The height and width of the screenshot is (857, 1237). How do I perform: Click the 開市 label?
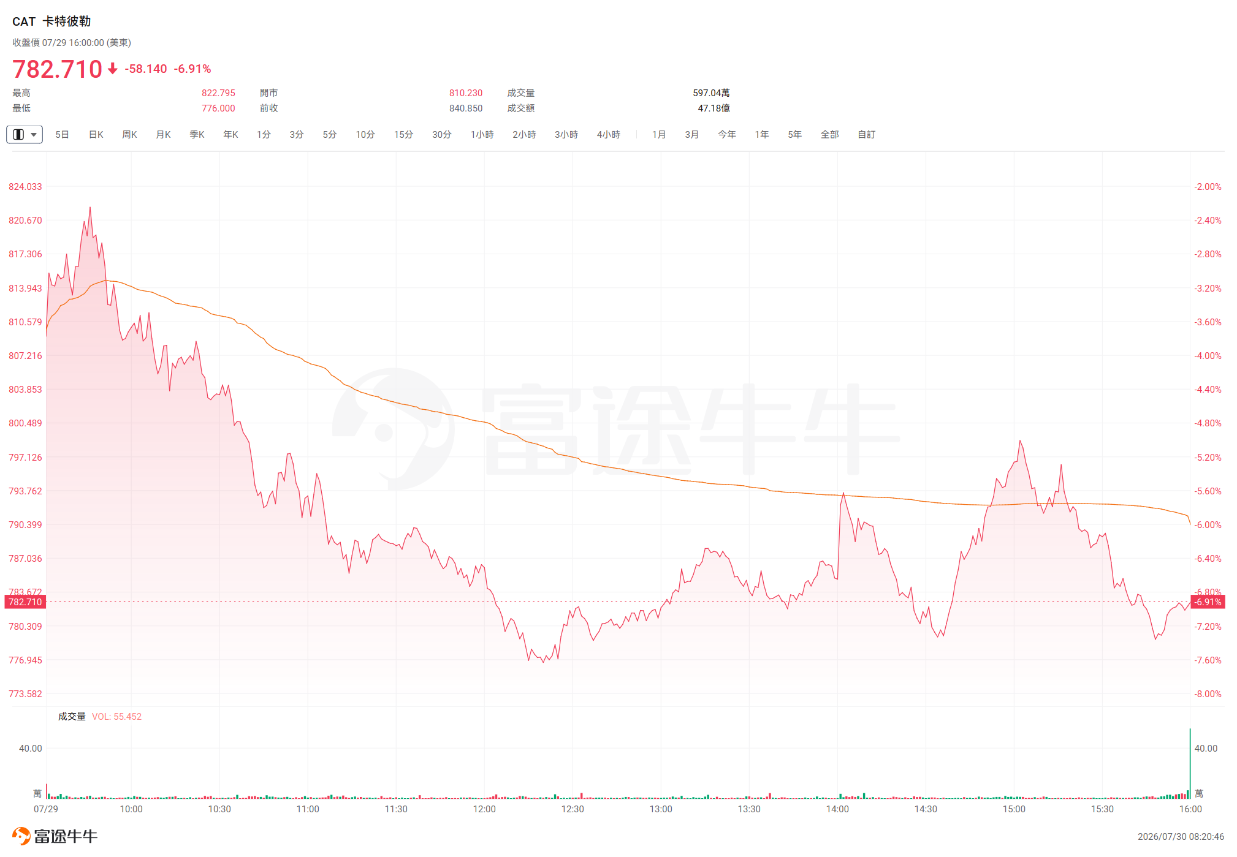(269, 92)
